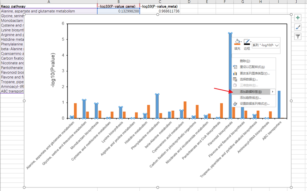Choose Delete (删除) in context menu
Image resolution: width=307 pixels, height=191 pixels.
click(245, 61)
